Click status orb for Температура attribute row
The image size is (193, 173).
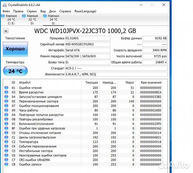pos(6,142)
